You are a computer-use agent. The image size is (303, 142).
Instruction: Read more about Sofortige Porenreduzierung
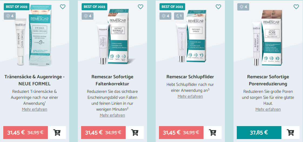point(268,109)
